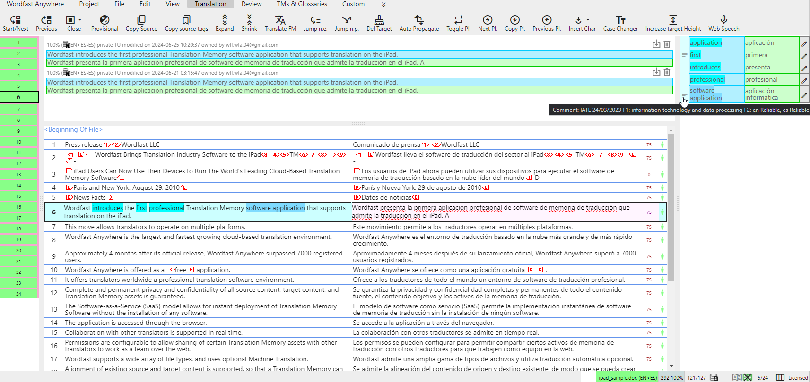
Task: Click the source text of segment 8
Action: [x=198, y=237]
